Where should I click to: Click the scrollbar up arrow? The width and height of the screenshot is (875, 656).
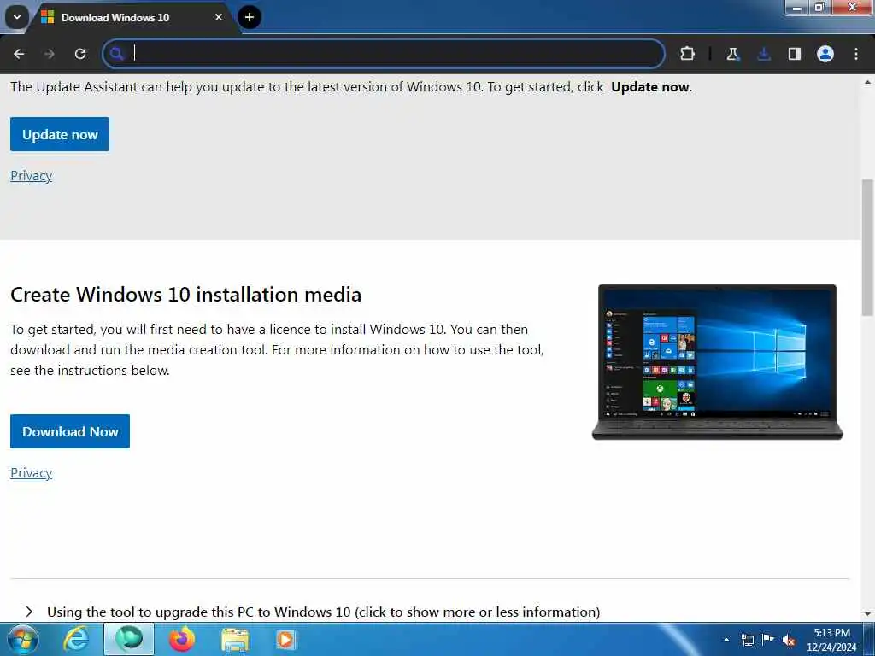(868, 82)
